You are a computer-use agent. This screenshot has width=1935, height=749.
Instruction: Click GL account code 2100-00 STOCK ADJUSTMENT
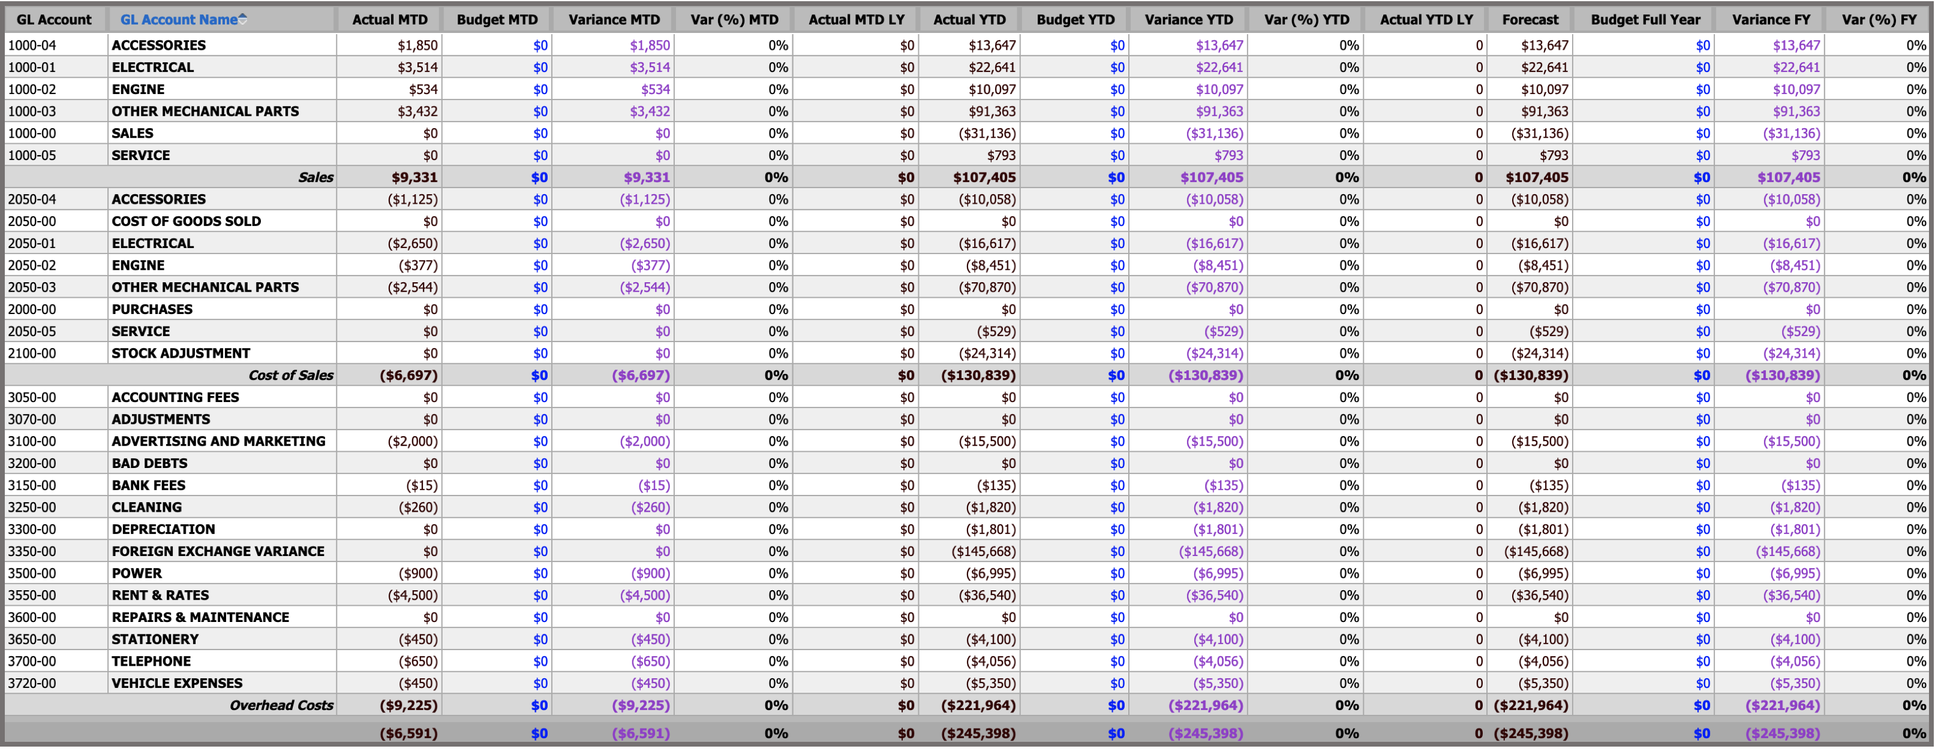pos(32,354)
